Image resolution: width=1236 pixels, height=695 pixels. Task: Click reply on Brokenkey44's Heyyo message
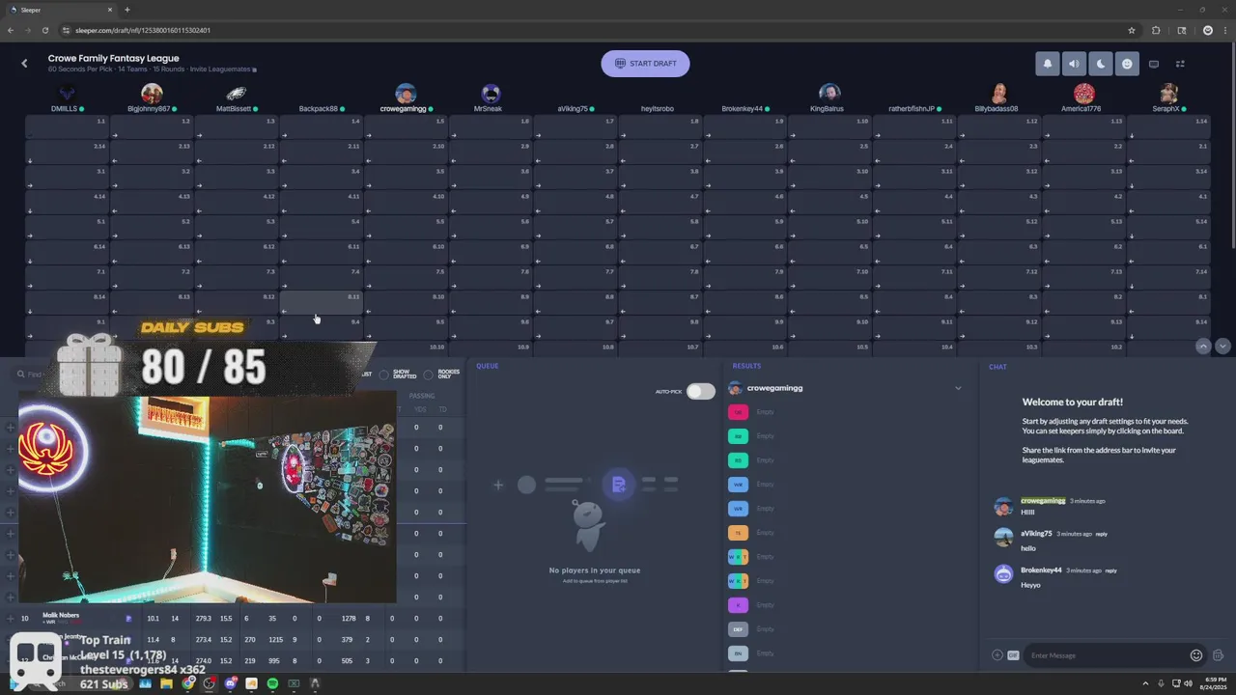tap(1110, 570)
